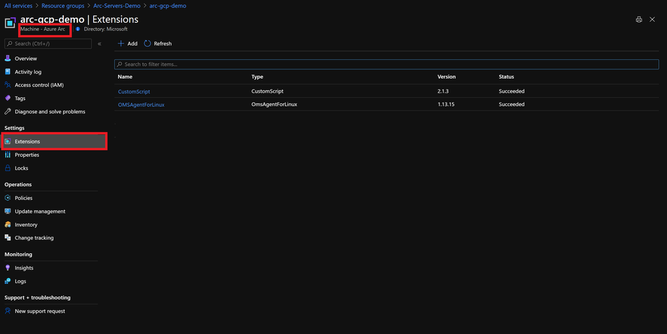This screenshot has width=667, height=334.
Task: Click the Policies icon
Action: pyautogui.click(x=7, y=197)
